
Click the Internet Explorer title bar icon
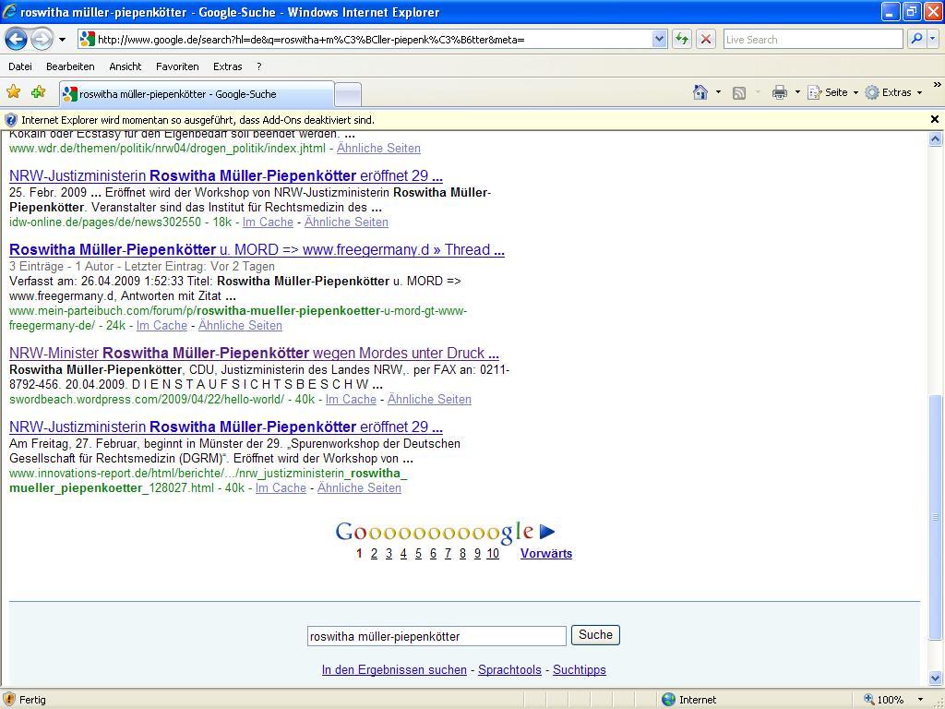tap(9, 11)
